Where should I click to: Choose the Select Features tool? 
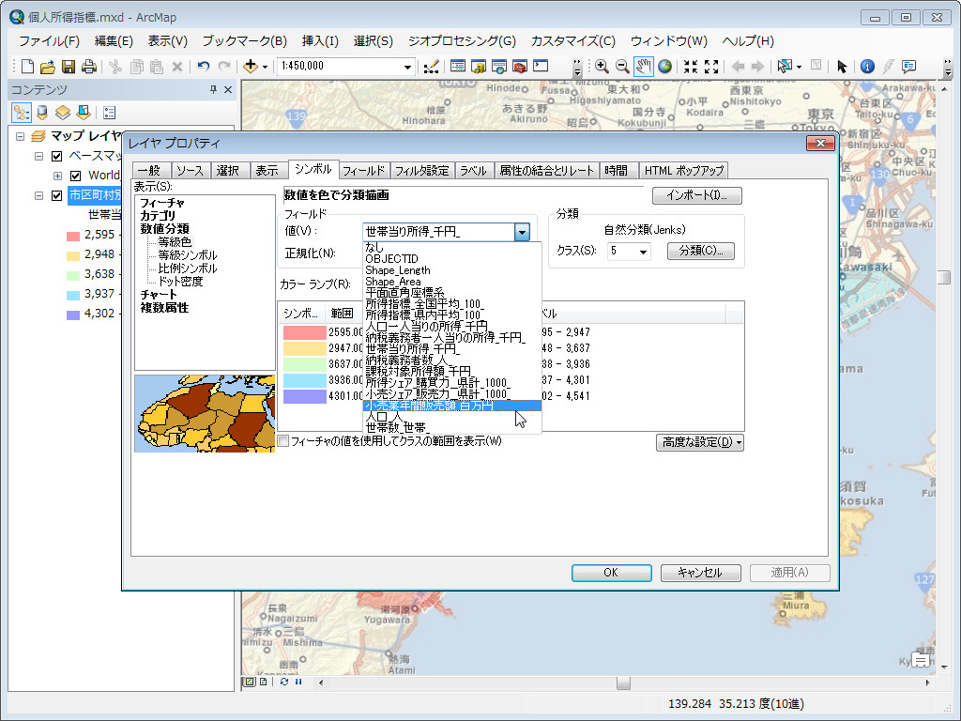[785, 67]
